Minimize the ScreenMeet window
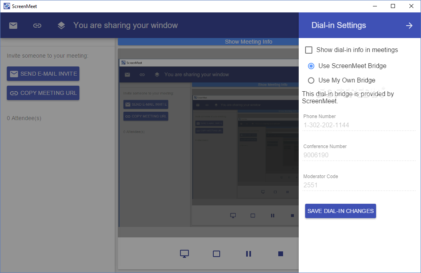 [x=375, y=6]
